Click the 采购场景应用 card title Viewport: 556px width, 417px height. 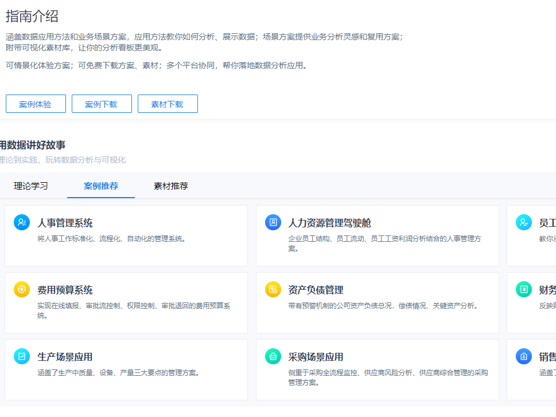pyautogui.click(x=316, y=357)
